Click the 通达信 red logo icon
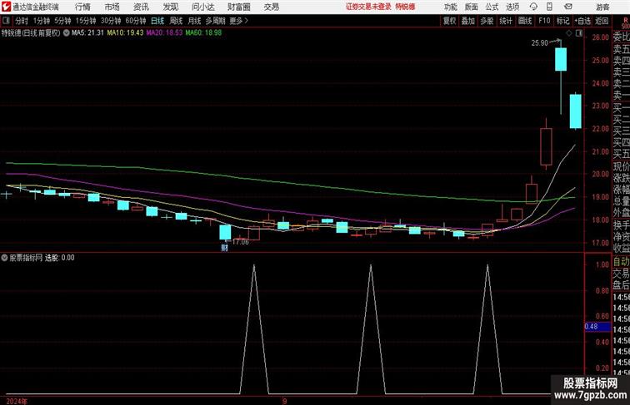The image size is (630, 405). pyautogui.click(x=6, y=7)
